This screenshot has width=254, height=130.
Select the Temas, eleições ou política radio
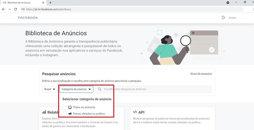(x=65, y=114)
